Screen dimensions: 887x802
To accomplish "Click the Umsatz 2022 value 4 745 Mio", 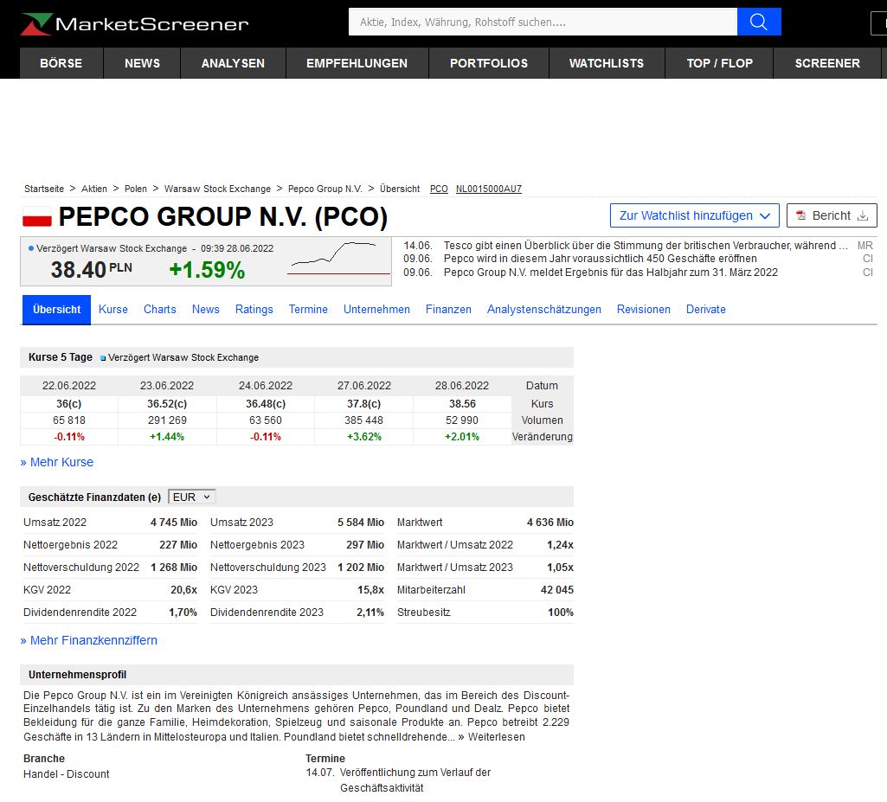I will [174, 522].
